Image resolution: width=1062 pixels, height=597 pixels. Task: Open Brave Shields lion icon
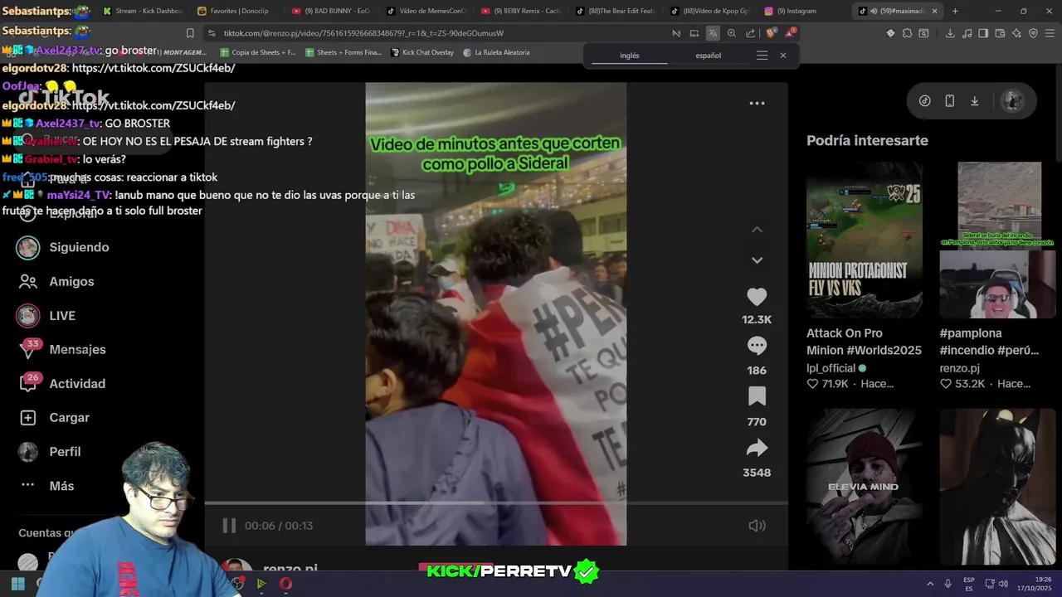coord(771,33)
